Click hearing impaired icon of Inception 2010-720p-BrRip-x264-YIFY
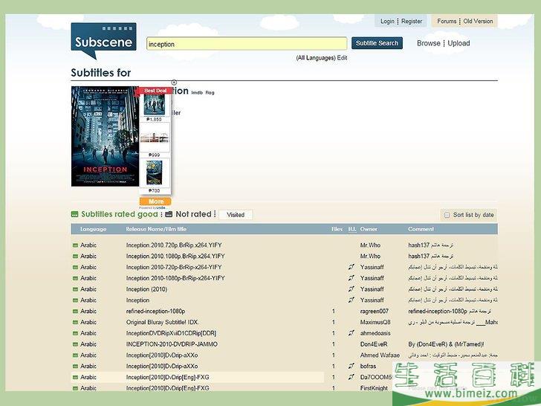The height and width of the screenshot is (406, 541). click(x=352, y=267)
